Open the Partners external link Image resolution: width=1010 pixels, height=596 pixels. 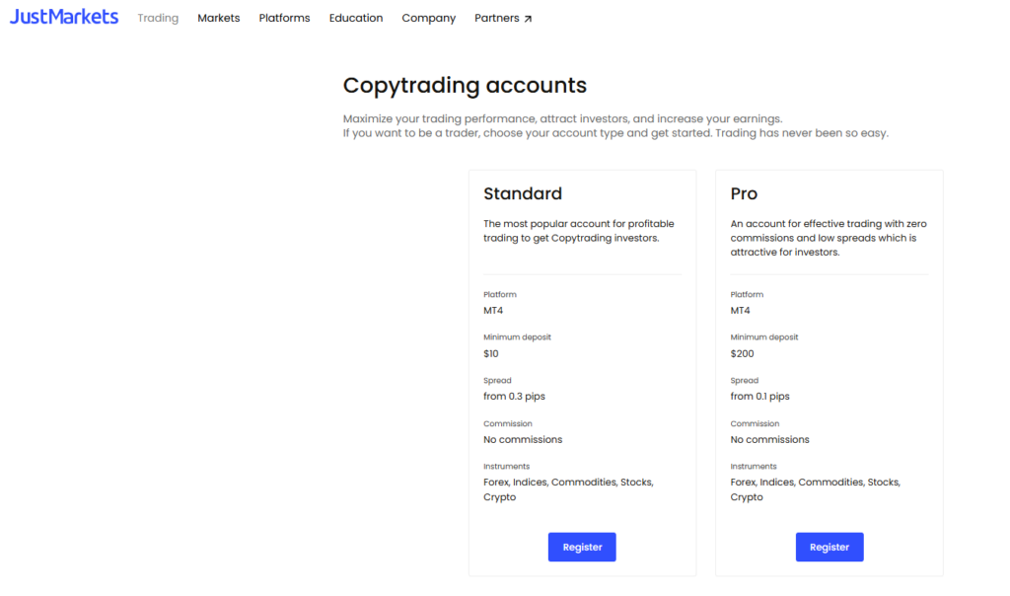click(x=503, y=18)
